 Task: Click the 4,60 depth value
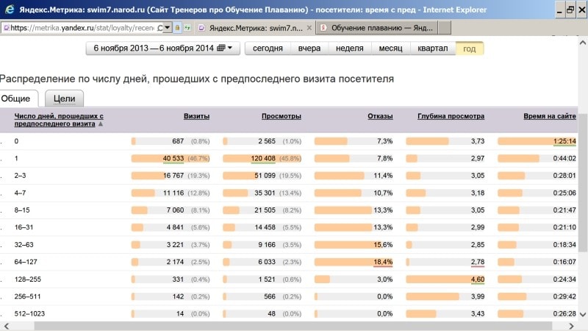click(478, 280)
